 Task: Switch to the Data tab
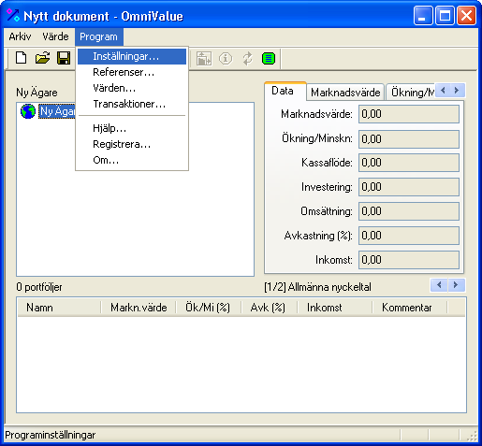point(285,91)
